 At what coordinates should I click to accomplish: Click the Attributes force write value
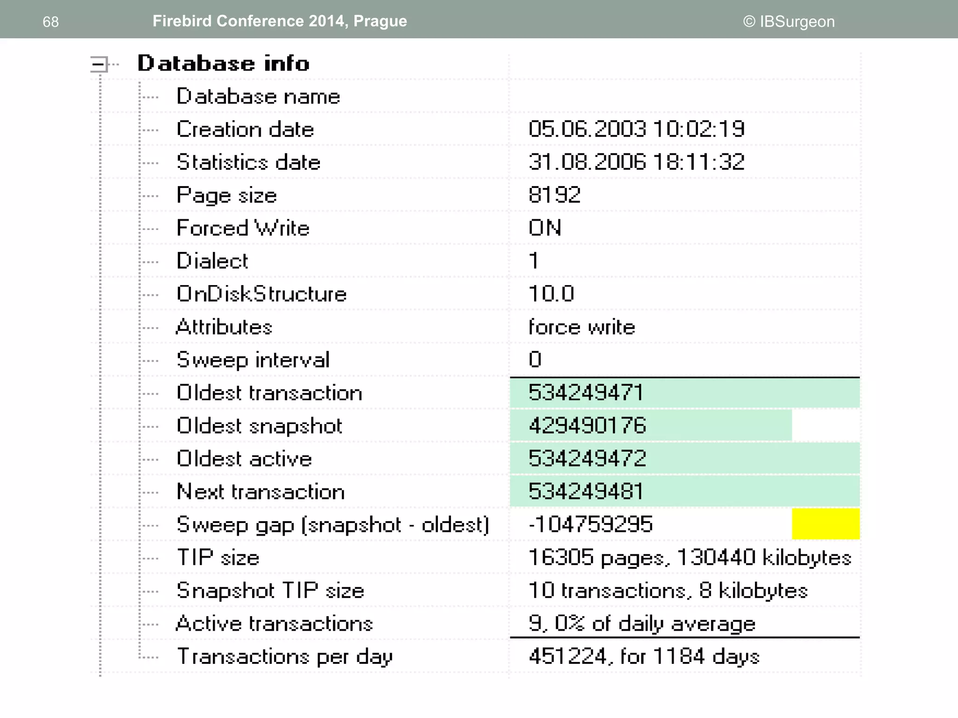coord(581,327)
